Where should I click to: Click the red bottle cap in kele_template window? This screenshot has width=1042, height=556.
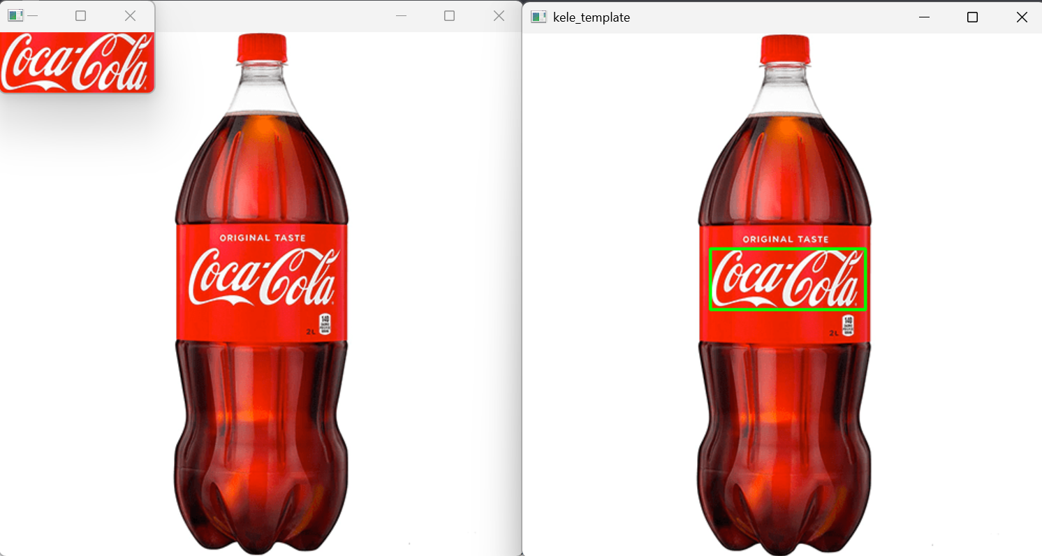point(785,48)
